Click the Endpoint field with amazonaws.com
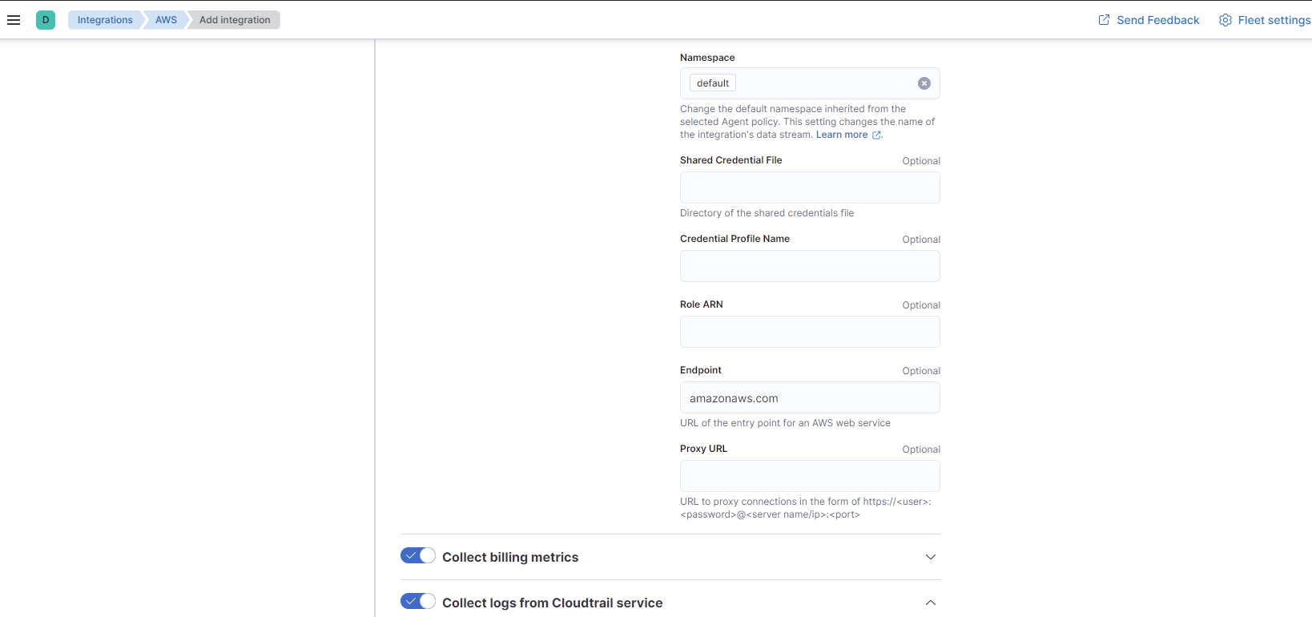 coord(810,397)
